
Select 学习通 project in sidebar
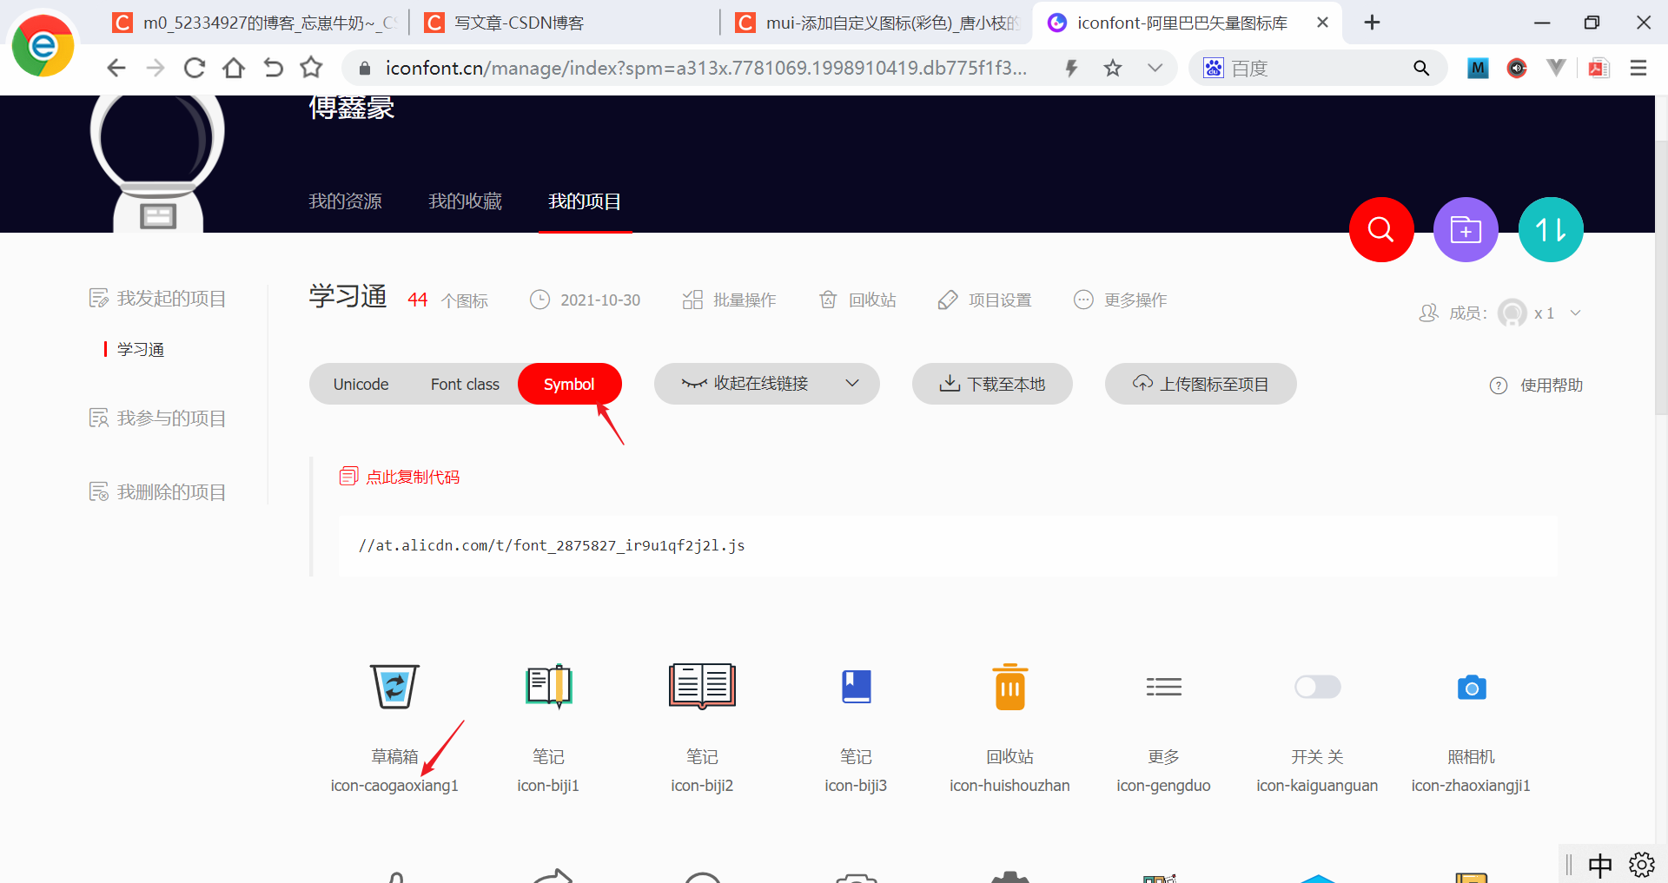(141, 349)
